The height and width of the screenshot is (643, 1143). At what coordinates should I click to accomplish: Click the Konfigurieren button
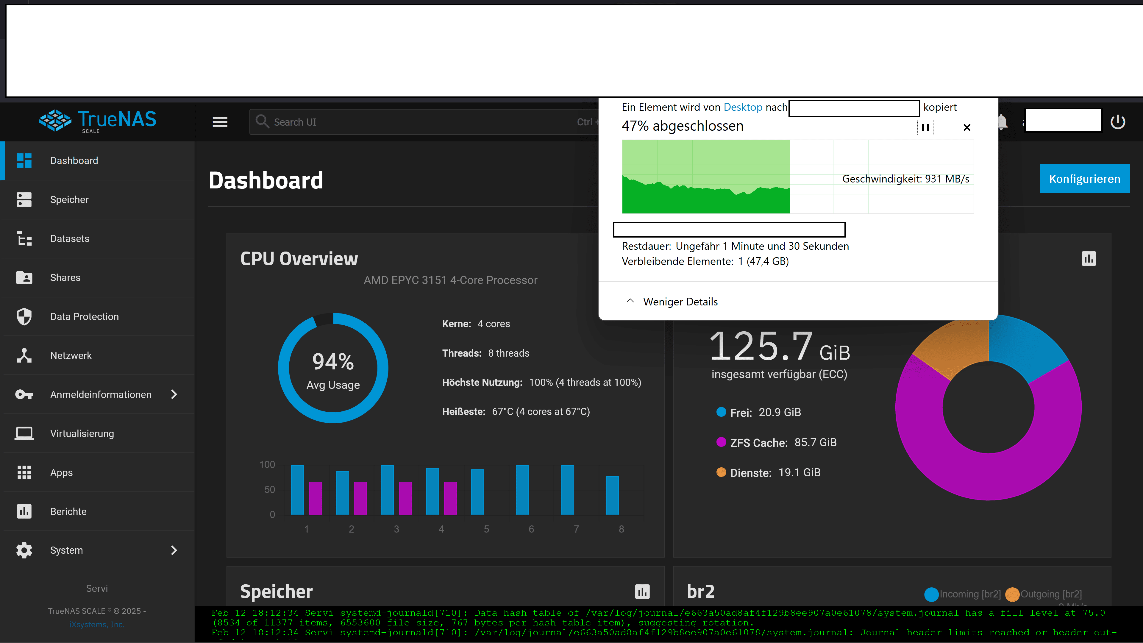coord(1084,179)
